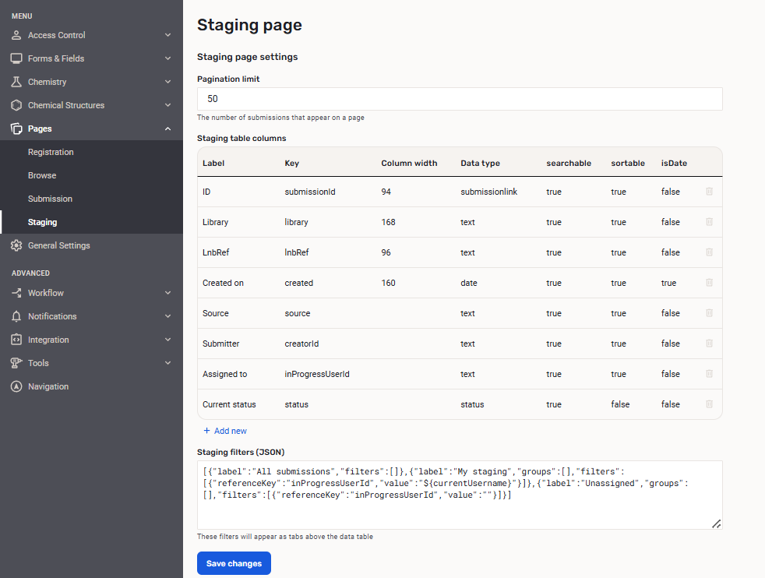
Task: Select the Submission menu item
Action: click(50, 199)
